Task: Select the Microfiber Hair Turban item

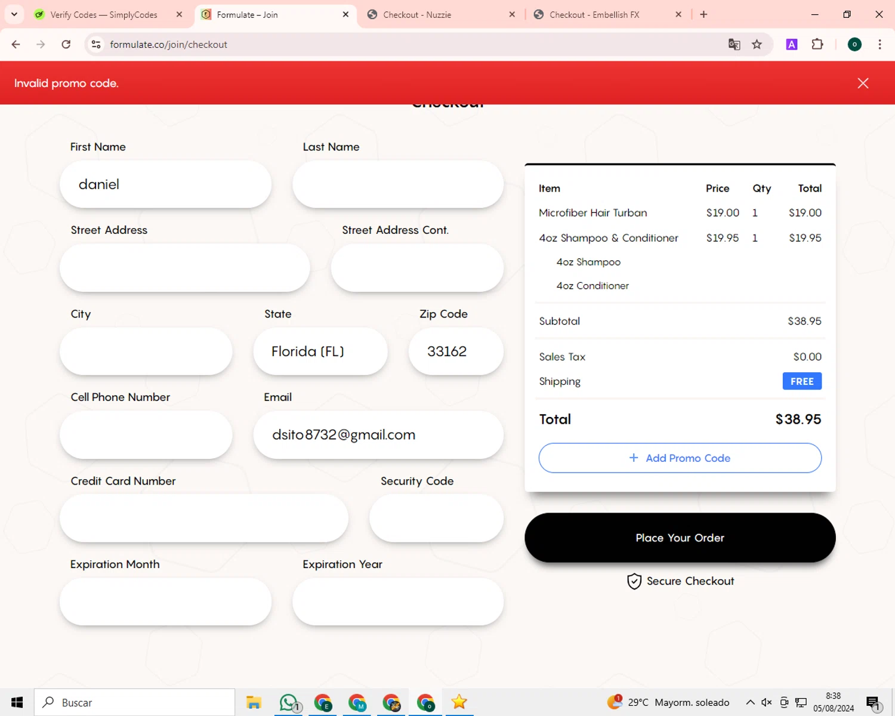Action: pos(592,213)
